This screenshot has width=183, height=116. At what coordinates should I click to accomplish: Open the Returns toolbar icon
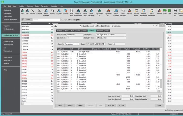point(129,12)
